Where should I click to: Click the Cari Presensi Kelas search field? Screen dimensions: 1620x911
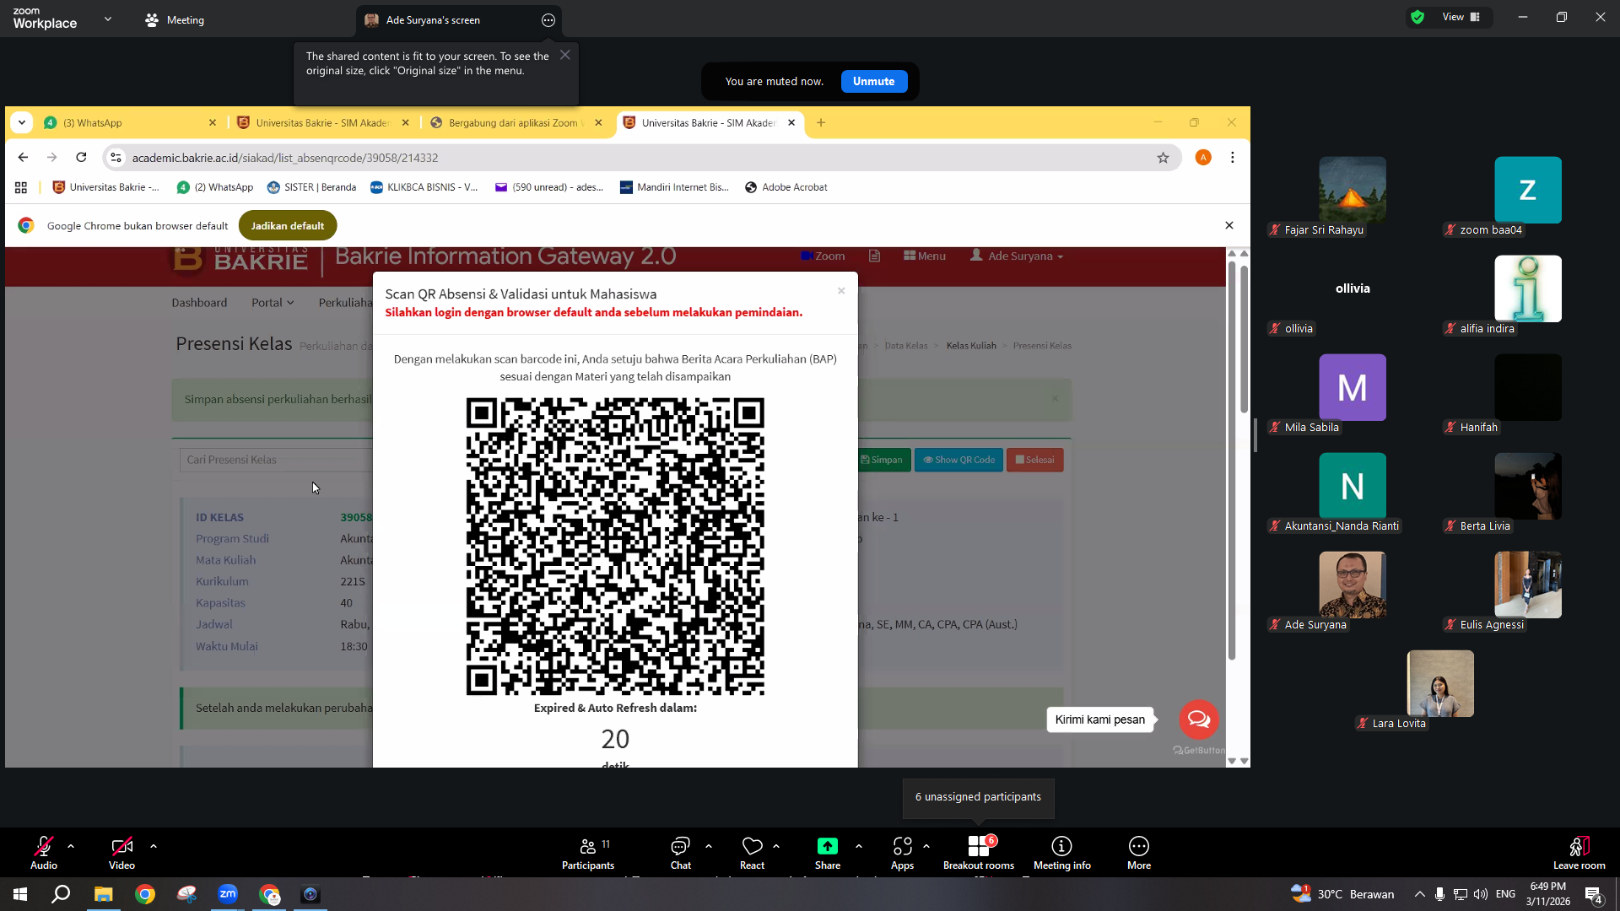[276, 460]
